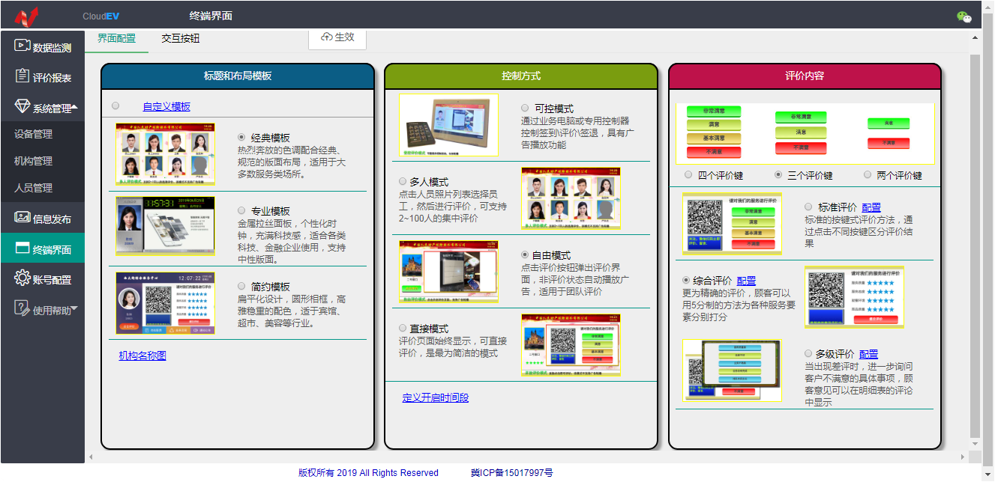Expand the 使用帮助 dropdown arrow
995x482 pixels.
click(x=74, y=308)
